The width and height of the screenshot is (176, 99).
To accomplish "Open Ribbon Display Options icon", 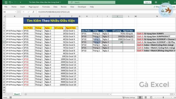I will point(156,2).
